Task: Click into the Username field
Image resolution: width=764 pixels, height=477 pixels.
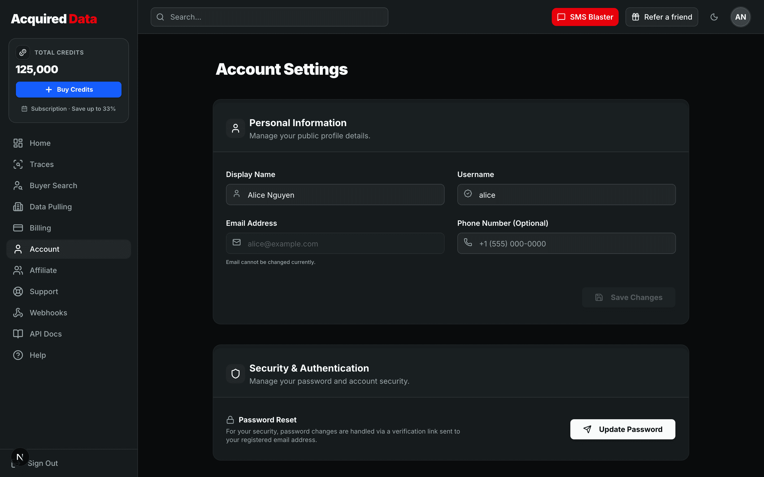Action: click(566, 195)
